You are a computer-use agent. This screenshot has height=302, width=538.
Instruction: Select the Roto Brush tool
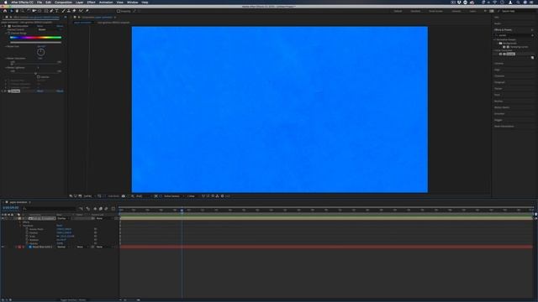pos(81,11)
